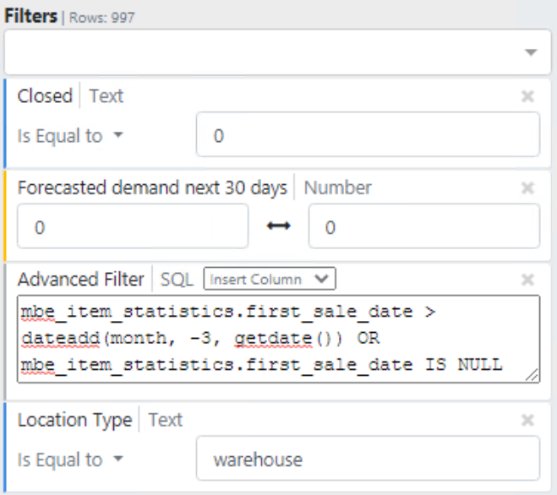This screenshot has height=495, width=557.
Task: Delete the Advanced Filter using its X icon
Action: (528, 279)
